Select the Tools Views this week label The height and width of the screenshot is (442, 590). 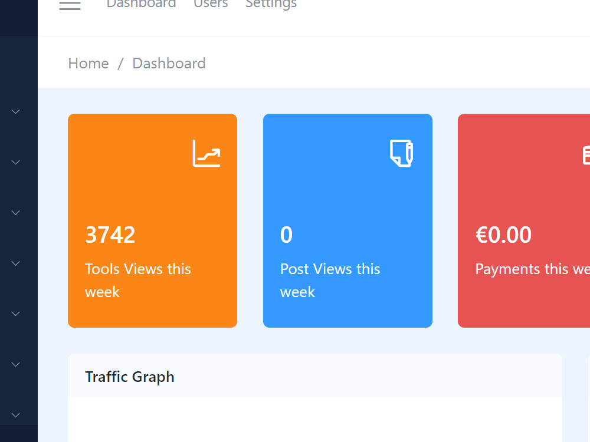(x=138, y=281)
